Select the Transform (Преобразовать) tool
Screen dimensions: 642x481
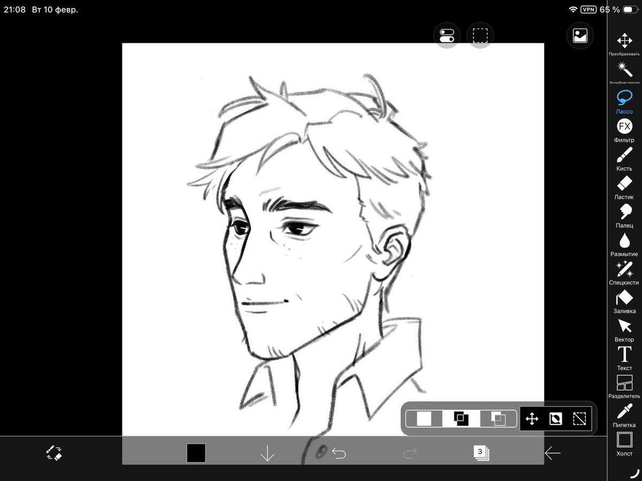pyautogui.click(x=624, y=44)
